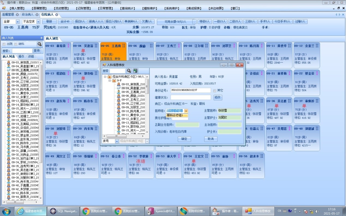346x216 pixels.
Task: Open the 综合外科病区 combo at dialog bottom
Action: click(134, 141)
